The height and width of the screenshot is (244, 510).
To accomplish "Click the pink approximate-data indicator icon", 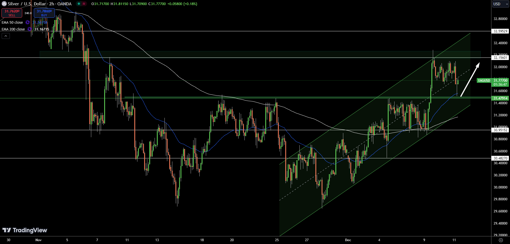I will click(x=84, y=4).
